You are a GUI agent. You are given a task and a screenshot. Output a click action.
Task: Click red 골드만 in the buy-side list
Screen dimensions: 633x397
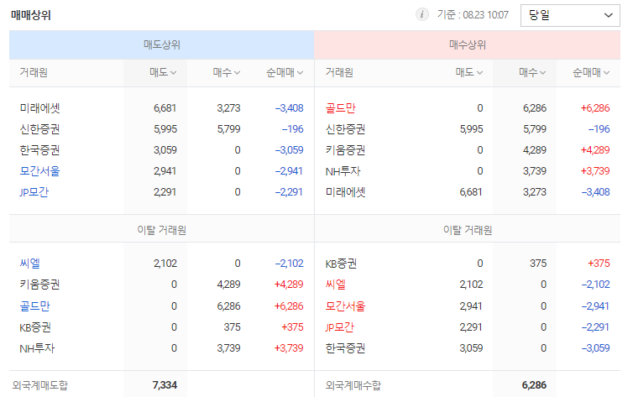click(340, 108)
